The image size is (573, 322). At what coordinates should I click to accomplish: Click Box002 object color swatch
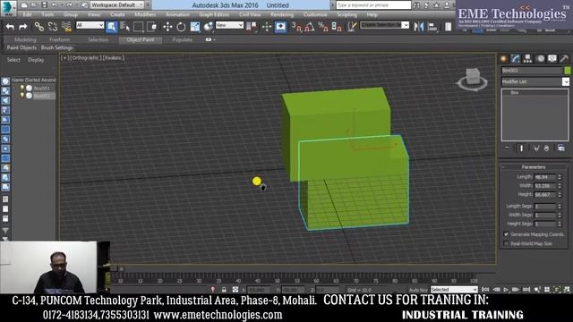(567, 71)
